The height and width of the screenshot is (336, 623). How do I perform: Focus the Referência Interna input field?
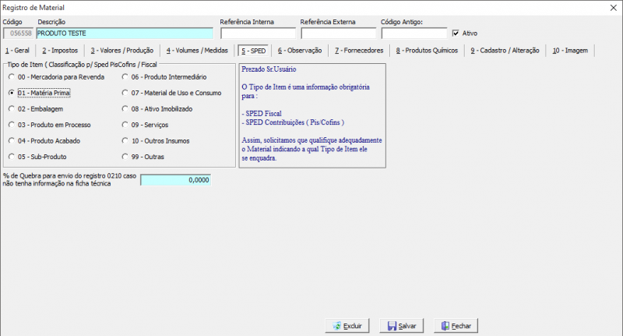tap(258, 34)
